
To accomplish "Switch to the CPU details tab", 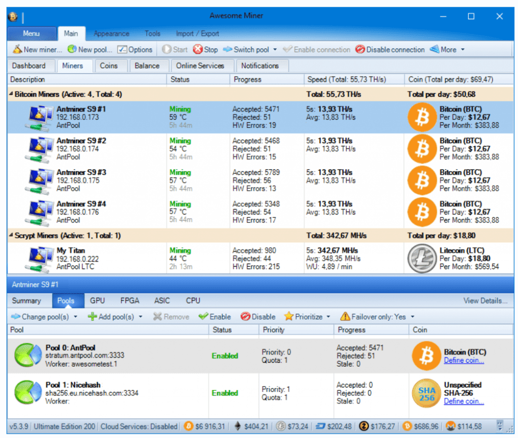I will (193, 300).
